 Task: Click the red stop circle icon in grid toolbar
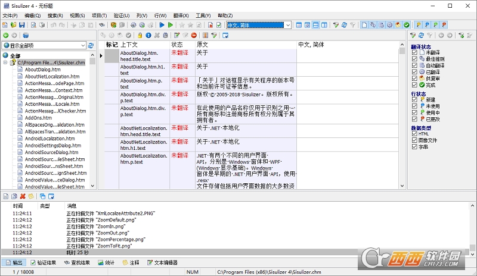coord(194,36)
